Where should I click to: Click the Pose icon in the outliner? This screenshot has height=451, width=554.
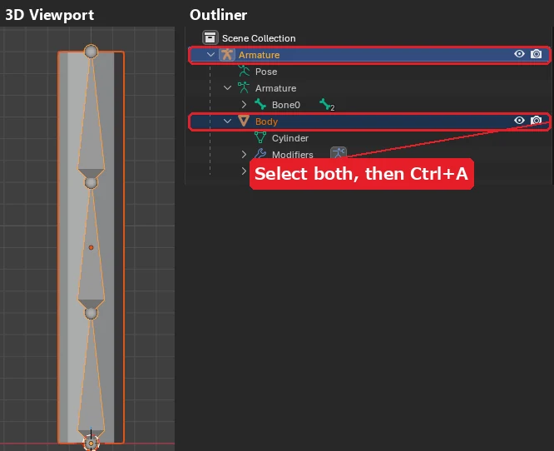[244, 71]
